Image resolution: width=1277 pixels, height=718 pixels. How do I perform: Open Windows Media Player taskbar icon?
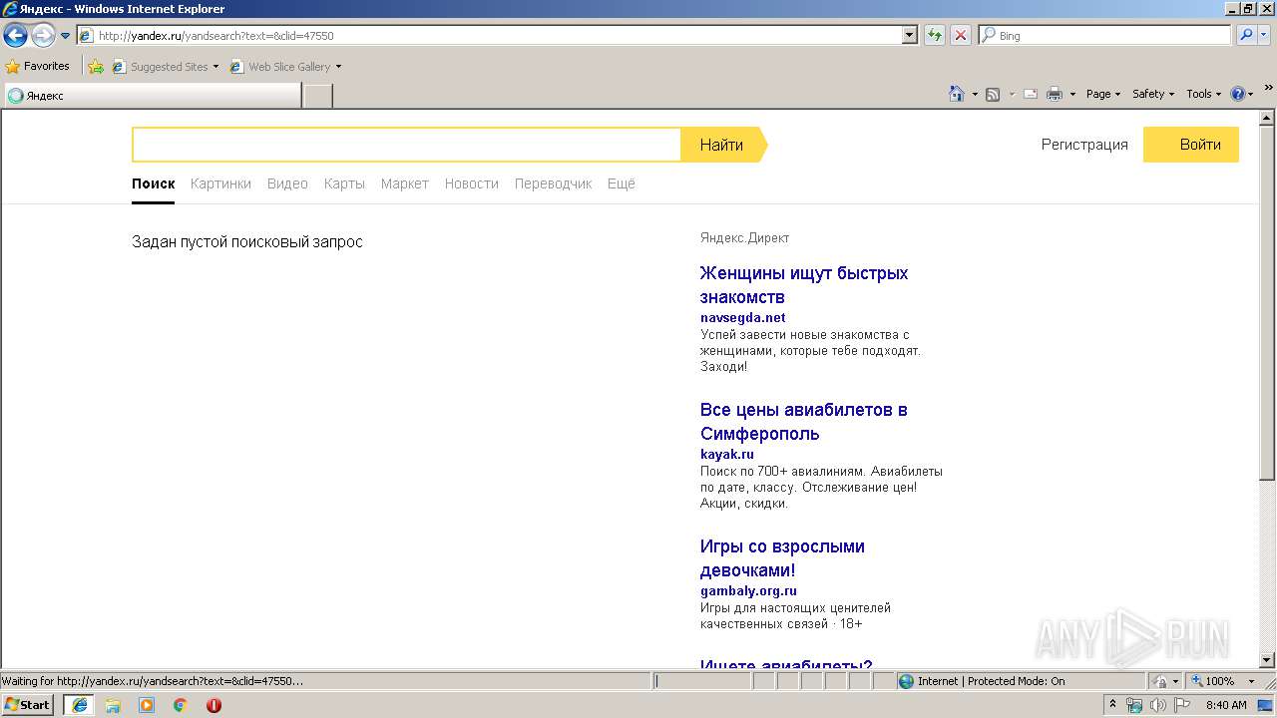[147, 705]
